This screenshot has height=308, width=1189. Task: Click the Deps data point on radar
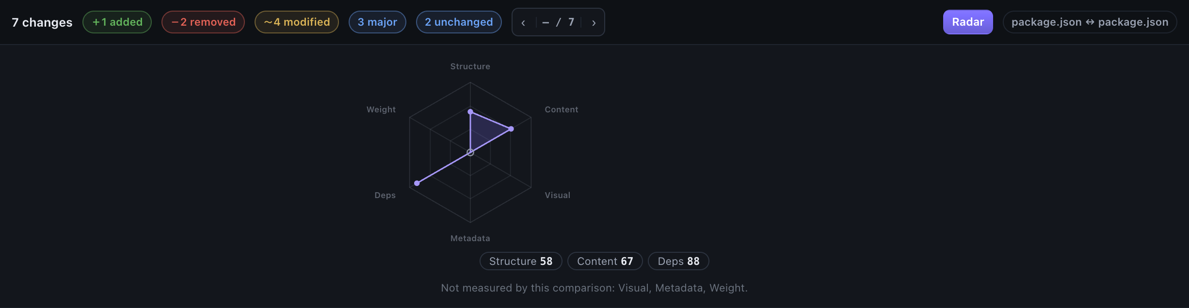[417, 183]
